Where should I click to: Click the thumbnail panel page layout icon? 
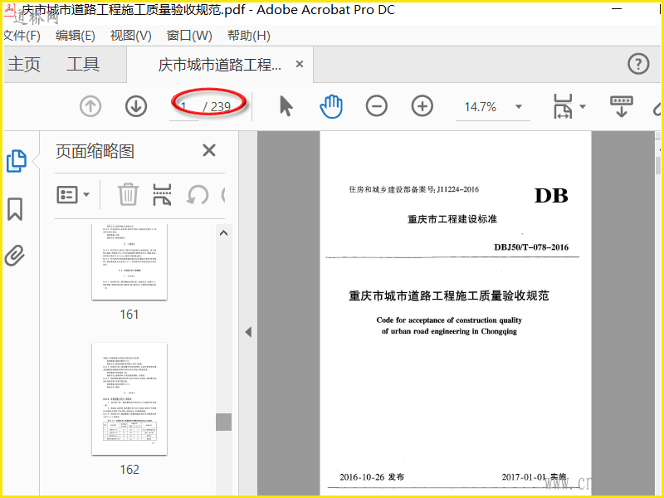pyautogui.click(x=162, y=195)
